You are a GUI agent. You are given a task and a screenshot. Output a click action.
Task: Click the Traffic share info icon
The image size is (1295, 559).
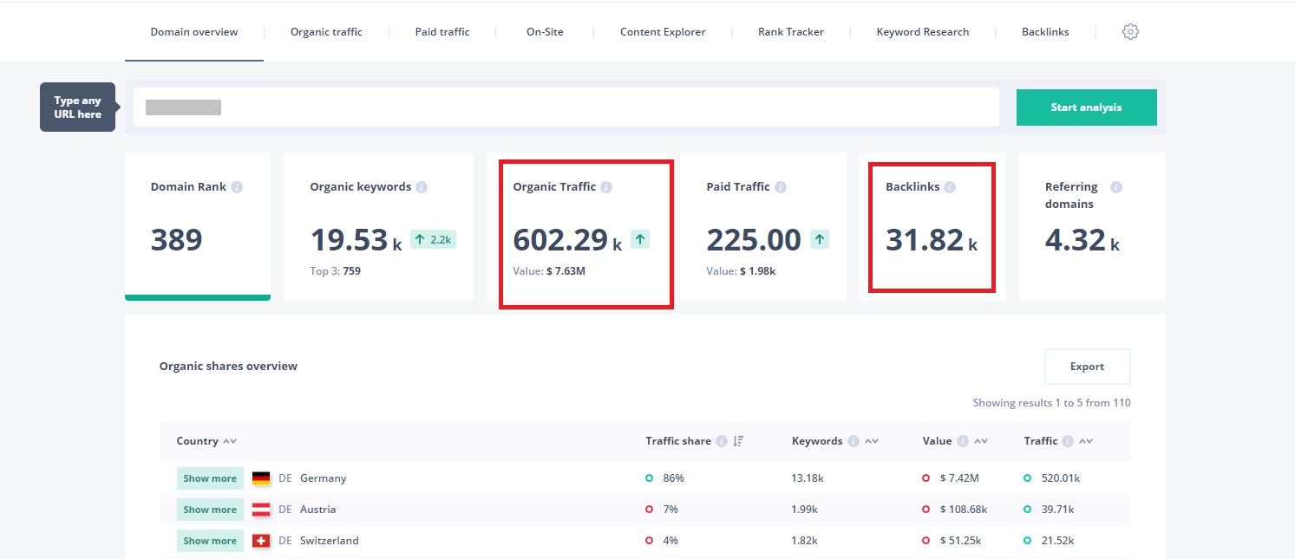(x=720, y=441)
